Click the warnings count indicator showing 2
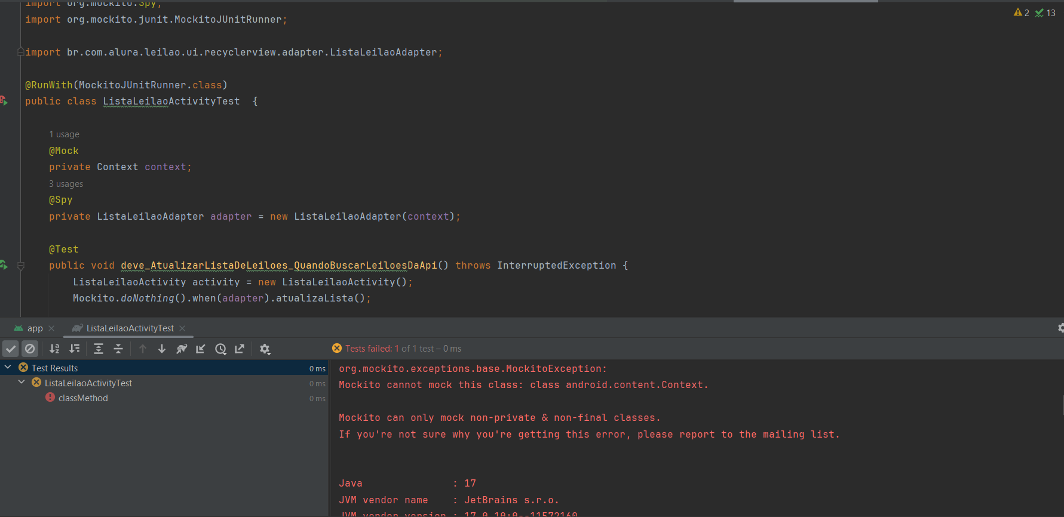 coord(1022,13)
